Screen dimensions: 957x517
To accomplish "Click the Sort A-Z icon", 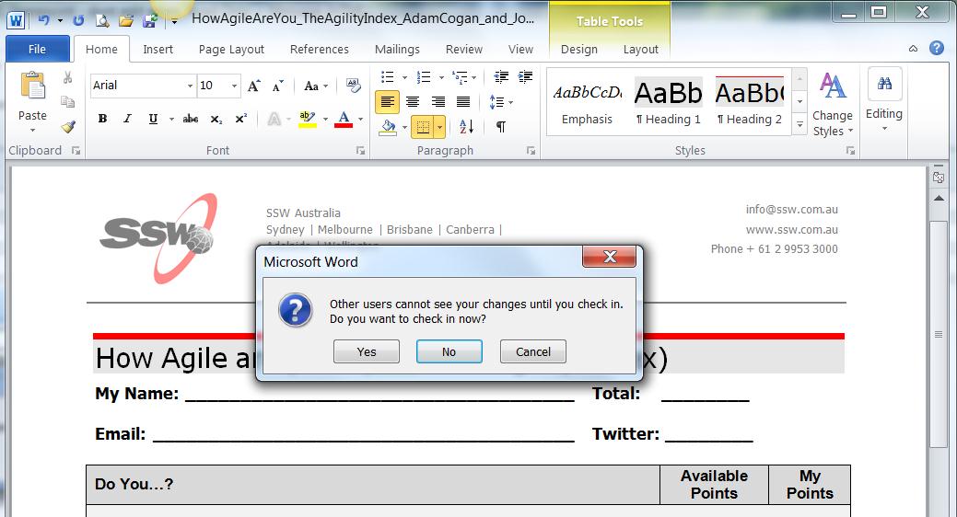I will [x=466, y=126].
